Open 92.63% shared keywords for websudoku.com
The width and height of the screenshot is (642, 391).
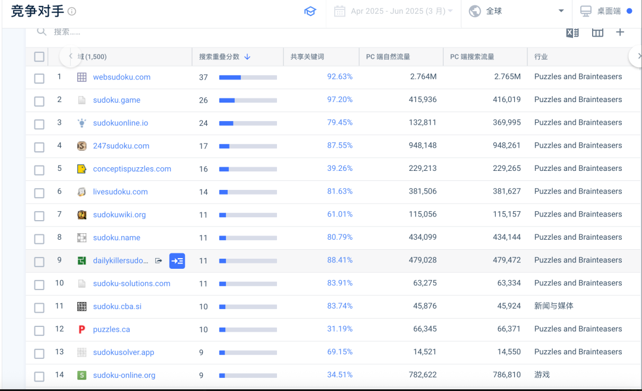tap(340, 77)
